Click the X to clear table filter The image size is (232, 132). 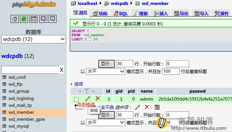click(x=61, y=70)
